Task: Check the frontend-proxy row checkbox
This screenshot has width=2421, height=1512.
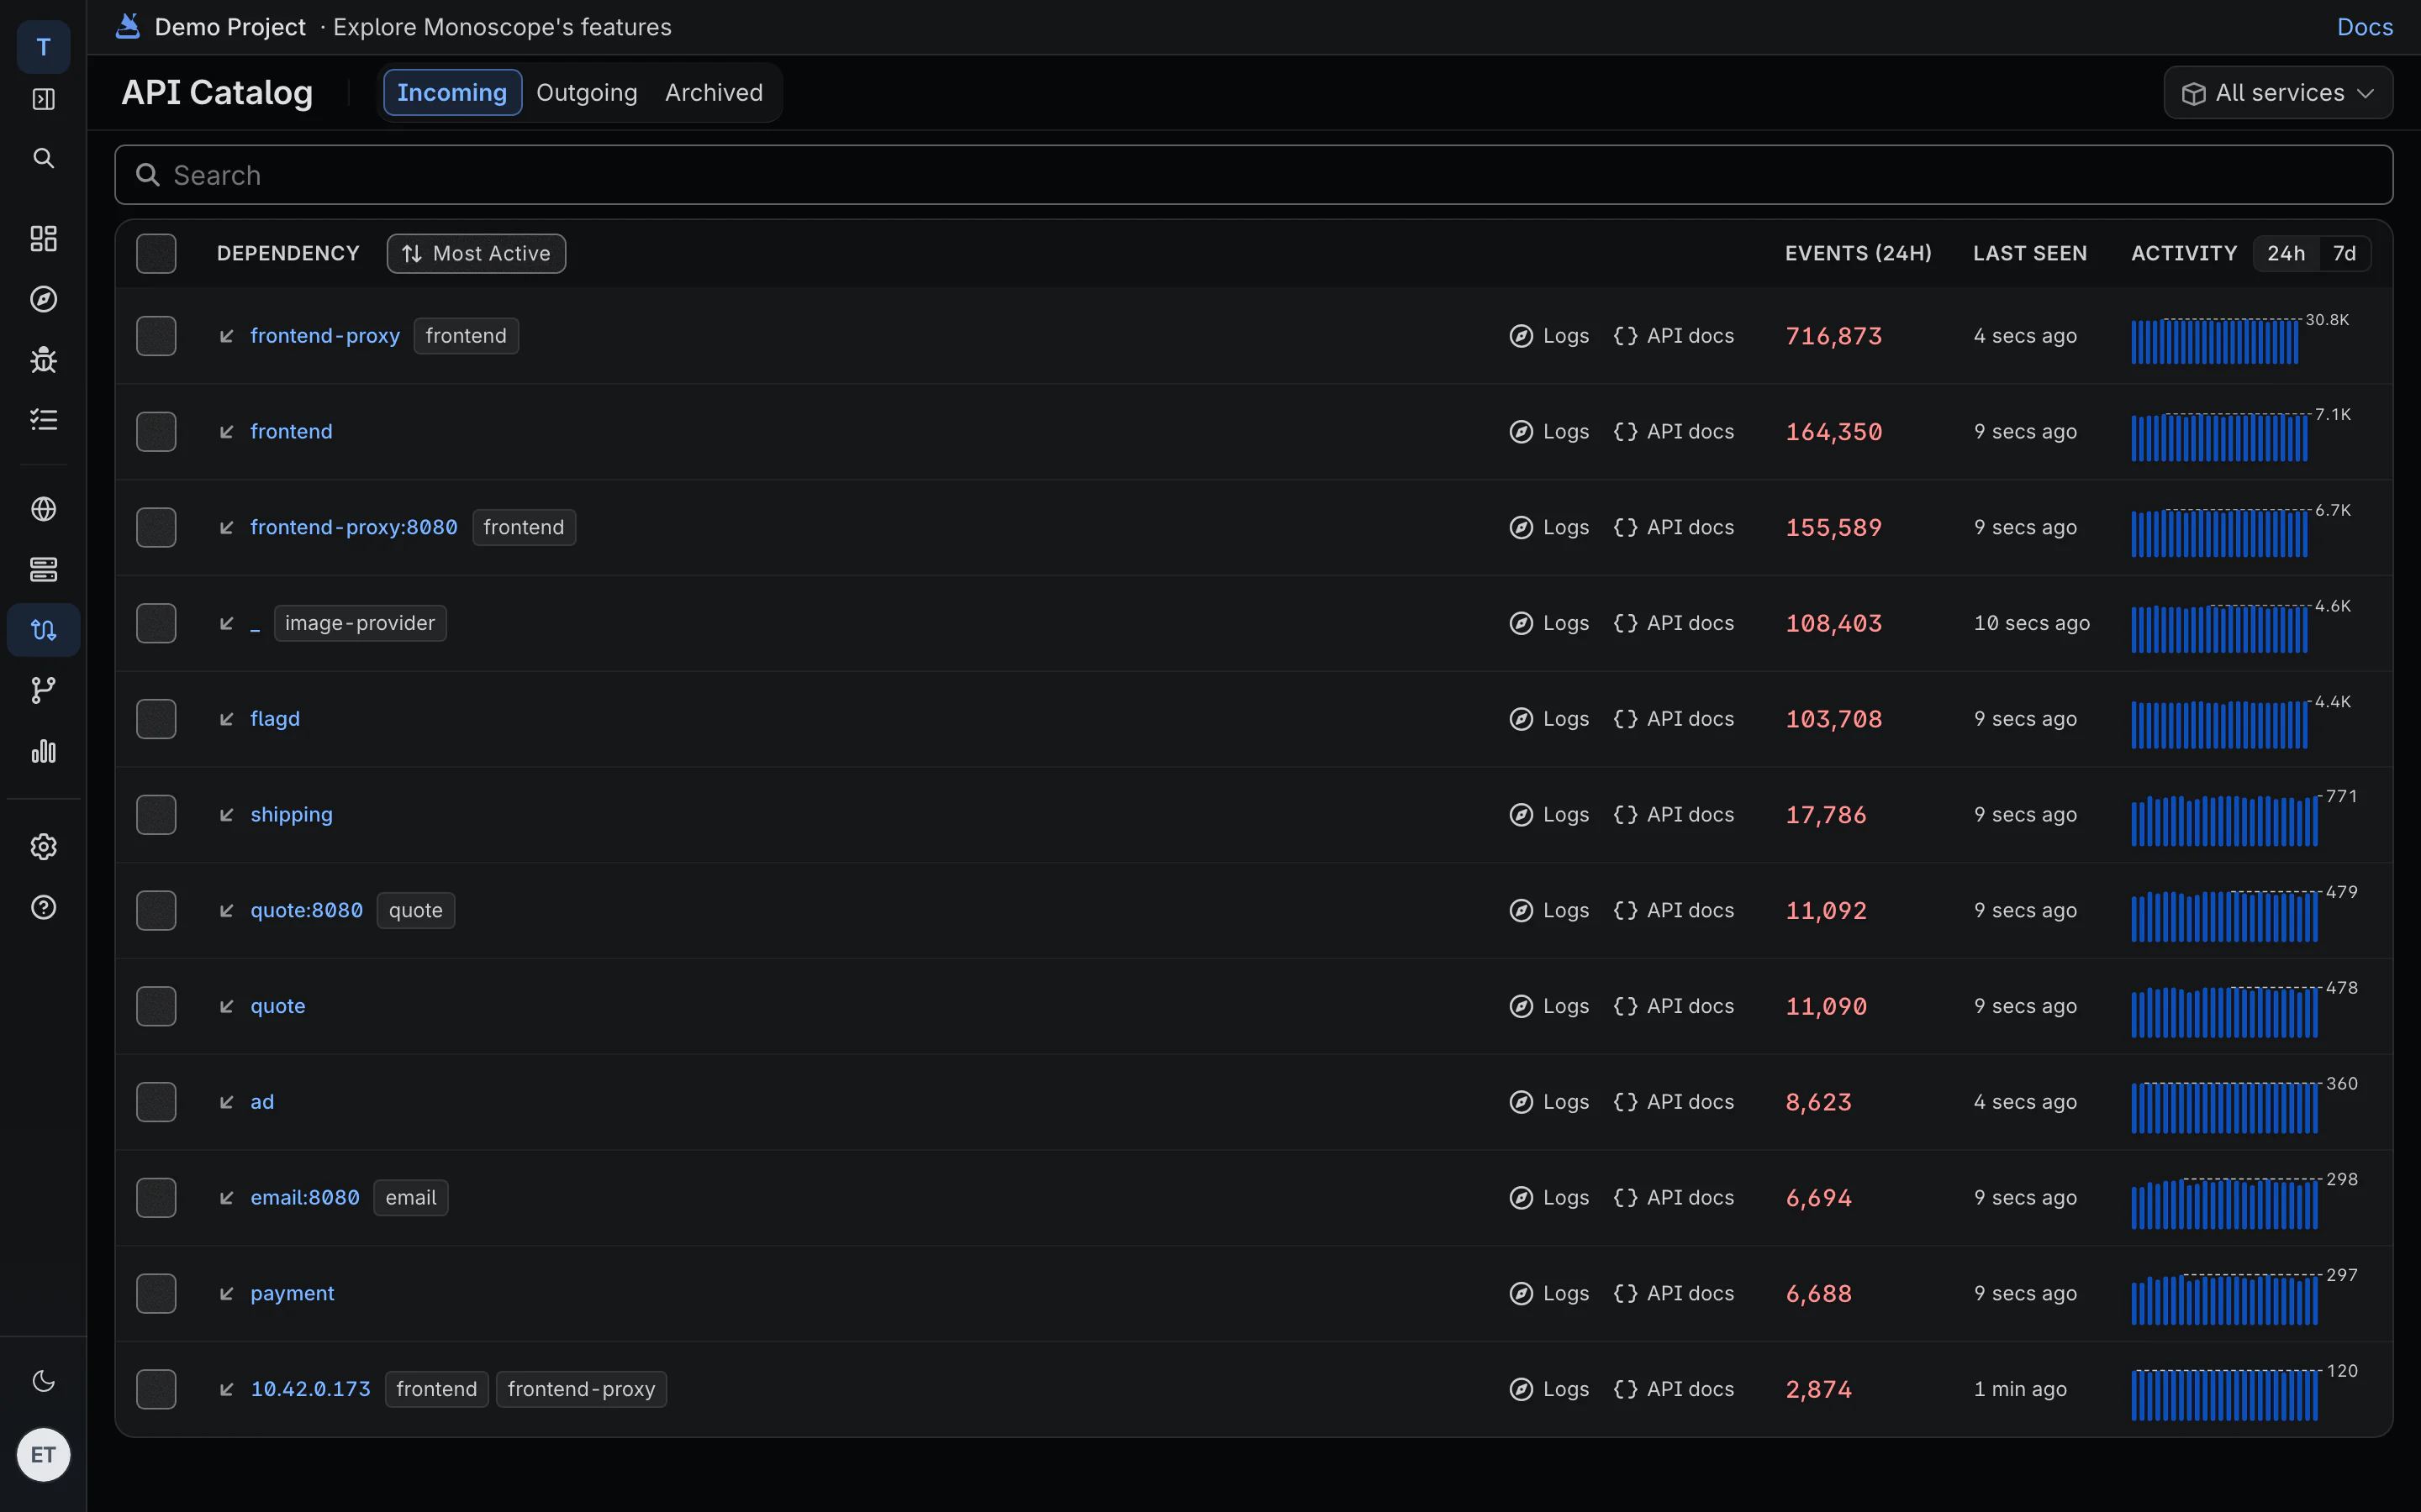Action: 156,336
